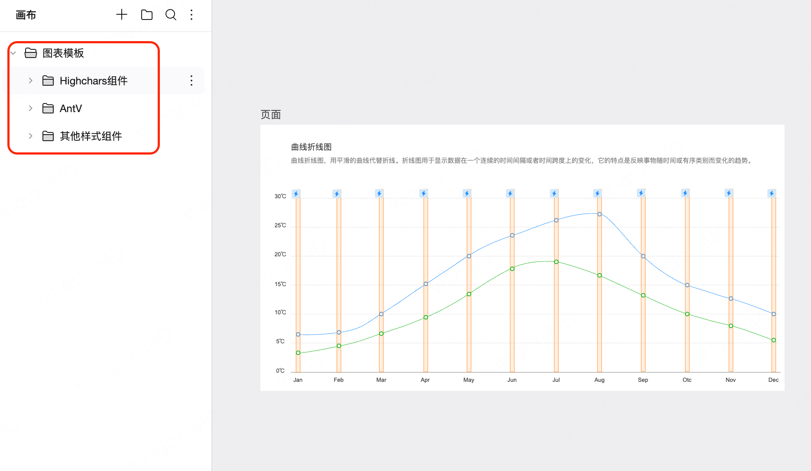This screenshot has height=471, width=811.
Task: Click the folder icon beside the search tool
Action: coord(146,14)
